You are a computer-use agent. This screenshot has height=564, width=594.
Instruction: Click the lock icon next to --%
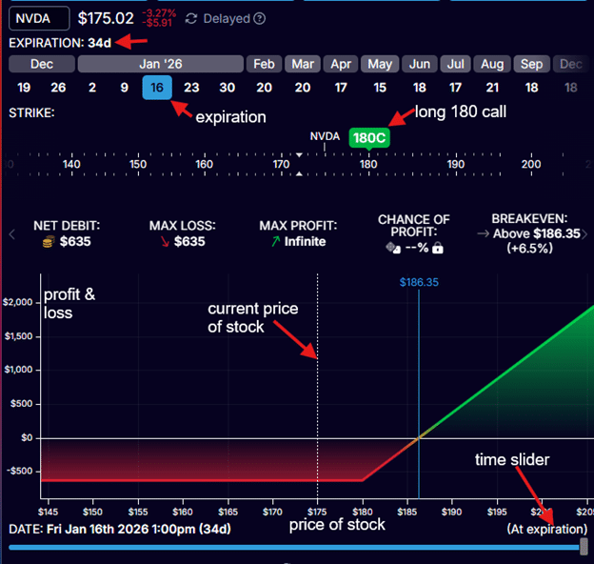point(438,248)
